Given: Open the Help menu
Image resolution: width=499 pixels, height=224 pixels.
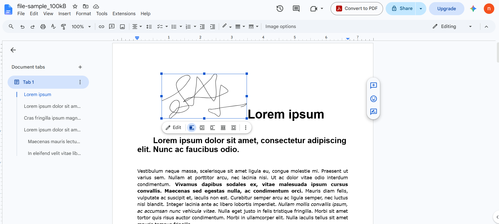Looking at the screenshot, I should (x=146, y=14).
